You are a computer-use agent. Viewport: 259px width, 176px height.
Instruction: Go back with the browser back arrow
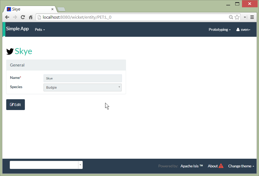point(7,17)
